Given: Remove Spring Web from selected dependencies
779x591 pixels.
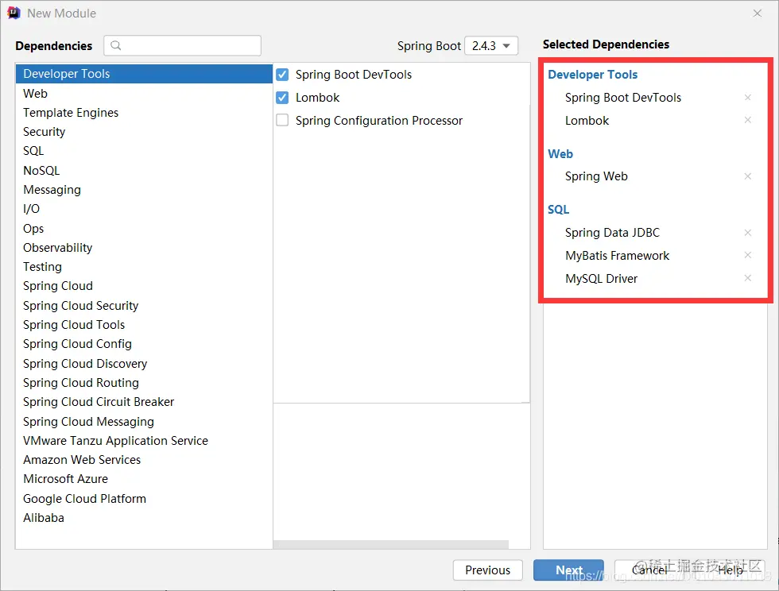Looking at the screenshot, I should coord(748,176).
